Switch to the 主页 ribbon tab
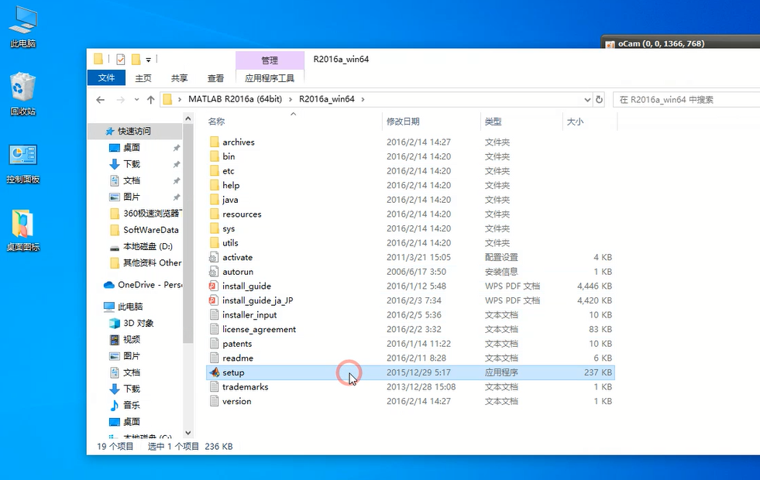The height and width of the screenshot is (480, 760). pos(143,78)
